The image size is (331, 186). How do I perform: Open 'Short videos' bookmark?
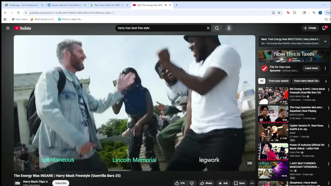20,19
